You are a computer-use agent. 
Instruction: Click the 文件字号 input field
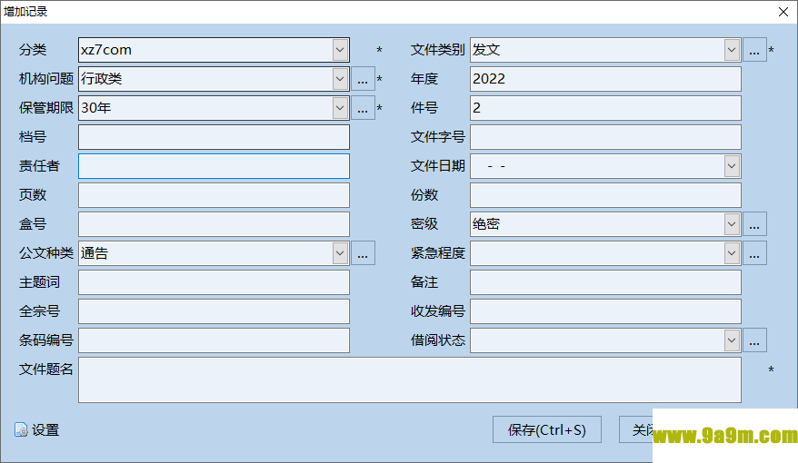click(x=605, y=137)
